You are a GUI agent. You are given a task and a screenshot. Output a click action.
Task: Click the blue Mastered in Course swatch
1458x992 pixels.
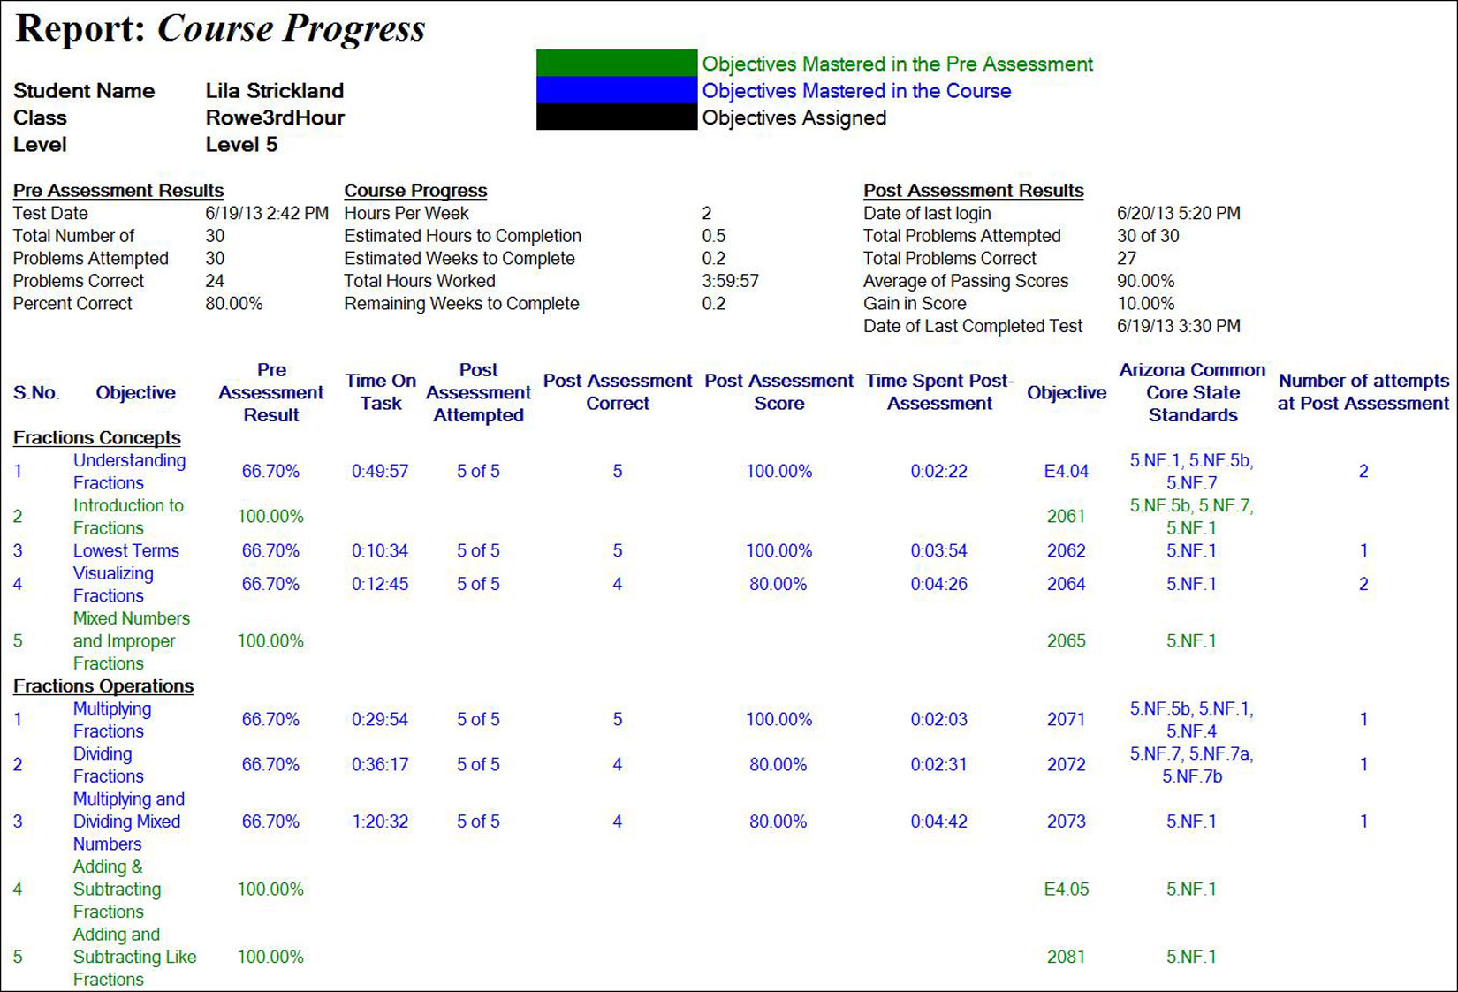[x=616, y=90]
